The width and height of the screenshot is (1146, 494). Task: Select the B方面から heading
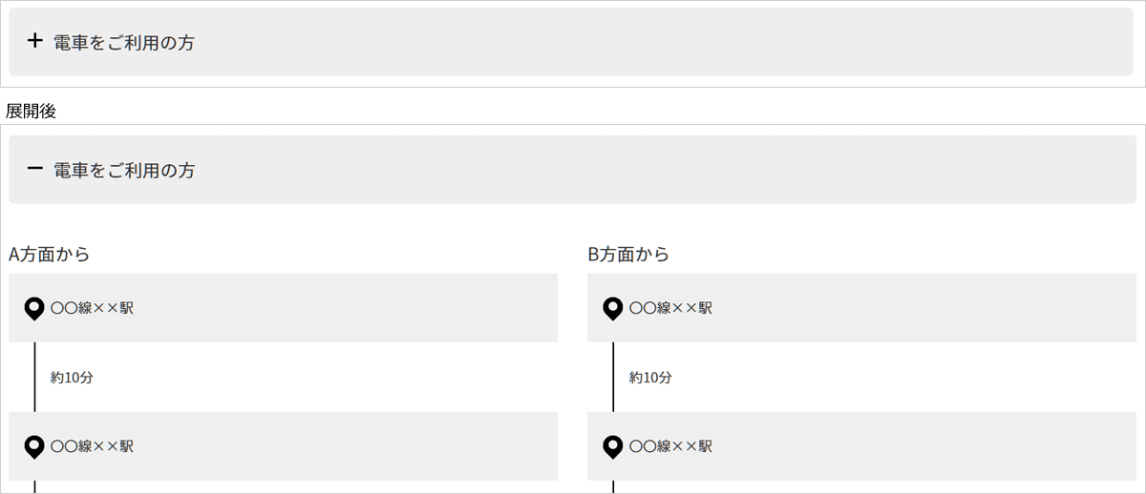point(628,255)
